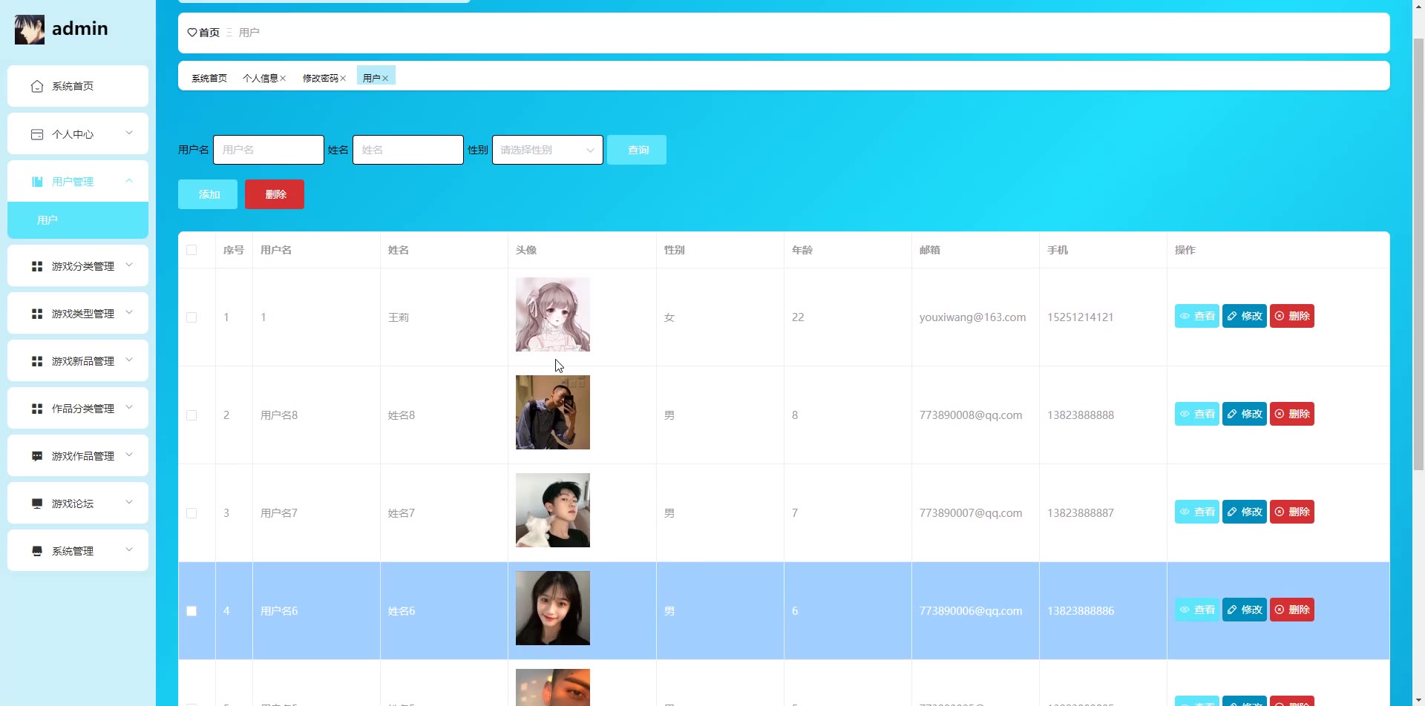Image resolution: width=1425 pixels, height=706 pixels.
Task: Edit 用户名8 with 修改
Action: point(1245,414)
